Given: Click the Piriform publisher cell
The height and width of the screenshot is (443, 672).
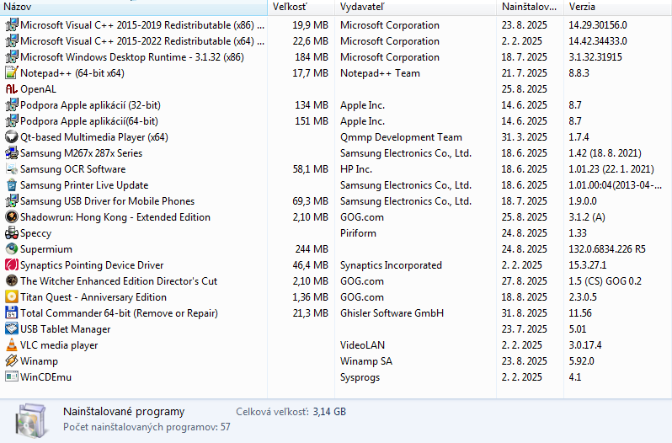Looking at the screenshot, I should point(358,233).
